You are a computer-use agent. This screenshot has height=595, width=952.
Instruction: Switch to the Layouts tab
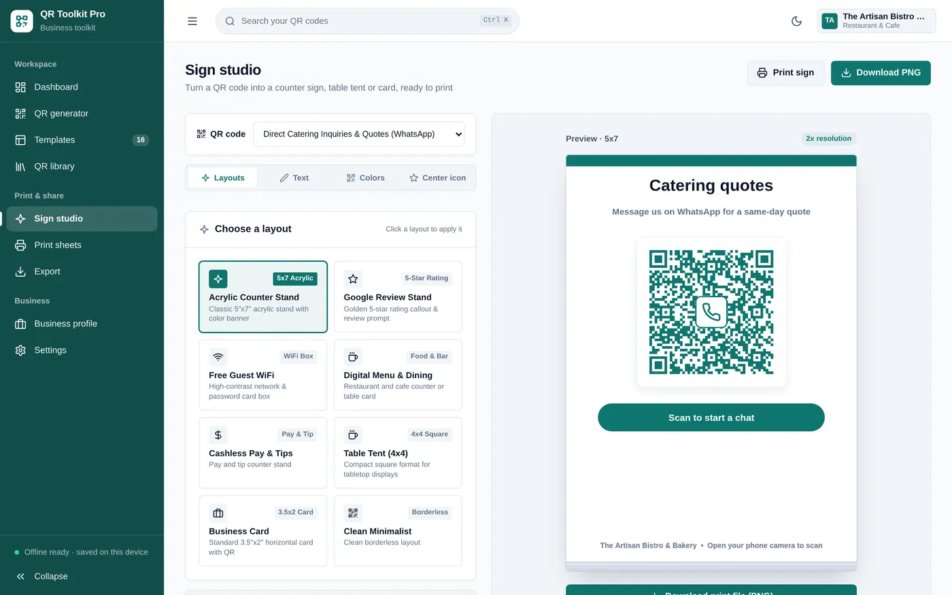pyautogui.click(x=223, y=178)
